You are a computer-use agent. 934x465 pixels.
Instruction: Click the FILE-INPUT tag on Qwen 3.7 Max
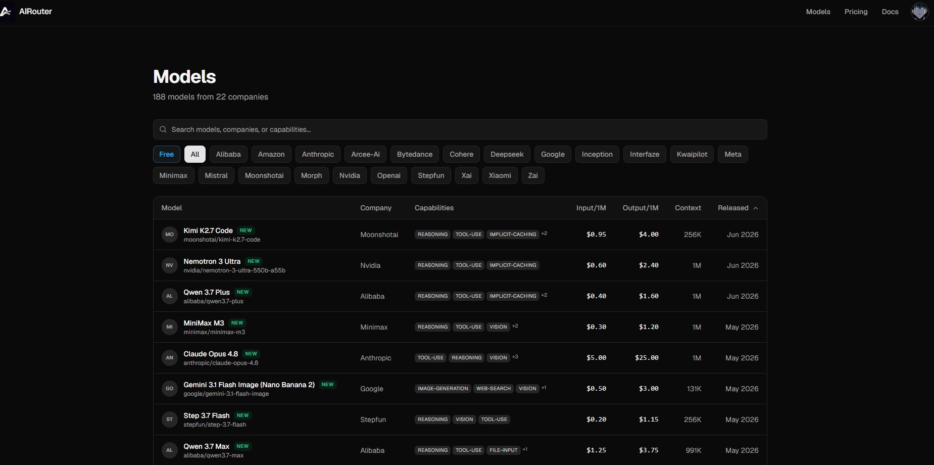point(504,450)
